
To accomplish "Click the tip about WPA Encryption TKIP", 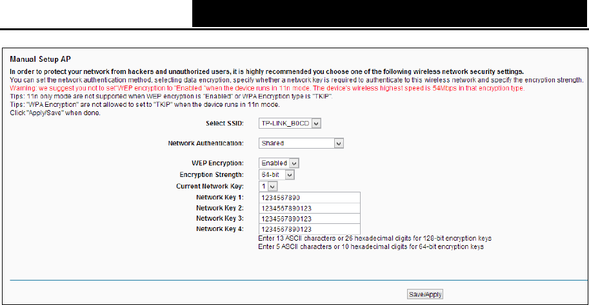I will [x=145, y=104].
